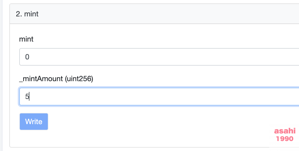This screenshot has height=151, width=299.
Task: Click the "2. mint" title text
Action: click(27, 14)
